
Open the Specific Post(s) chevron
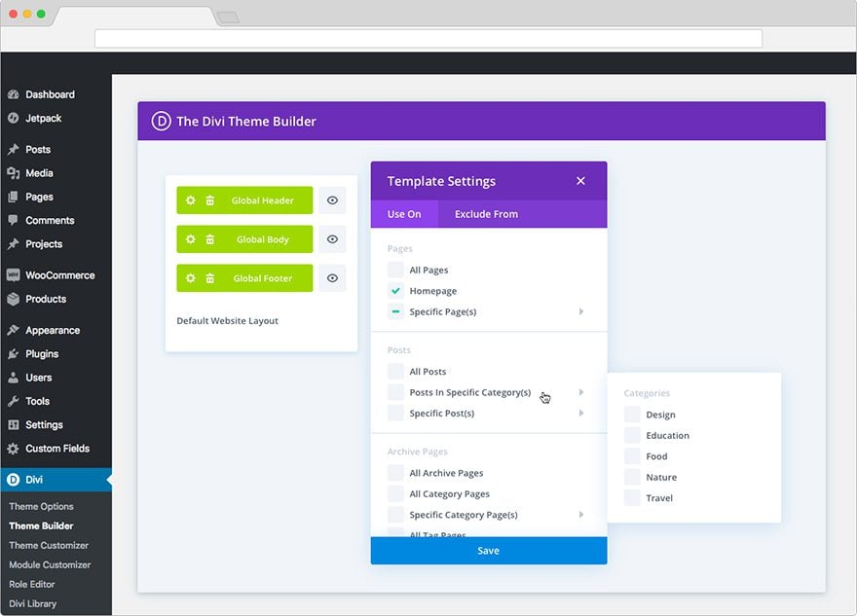point(581,413)
